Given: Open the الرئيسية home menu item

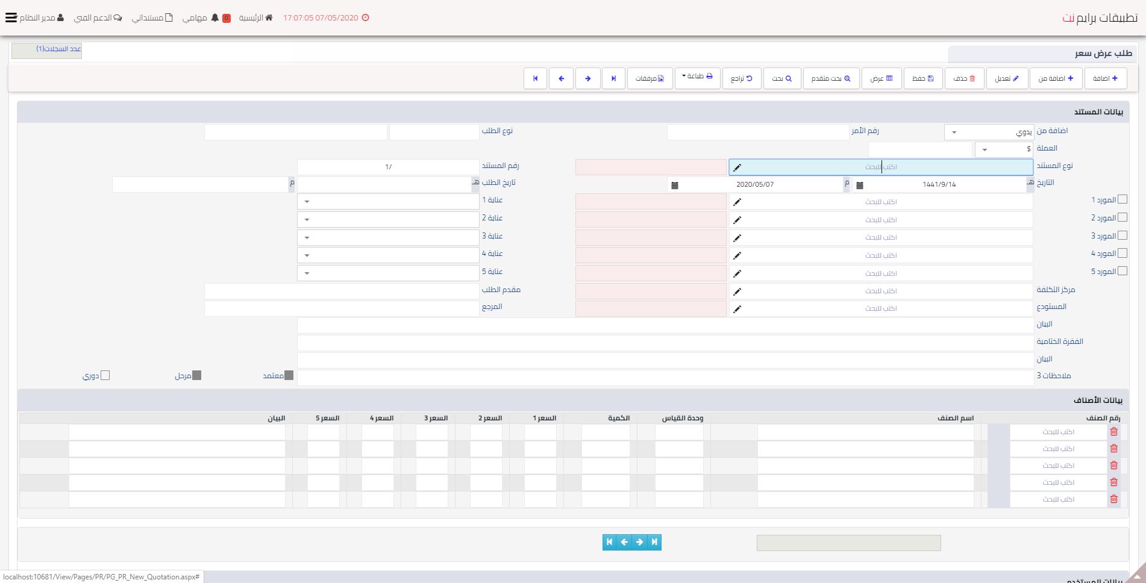Looking at the screenshot, I should coord(256,18).
